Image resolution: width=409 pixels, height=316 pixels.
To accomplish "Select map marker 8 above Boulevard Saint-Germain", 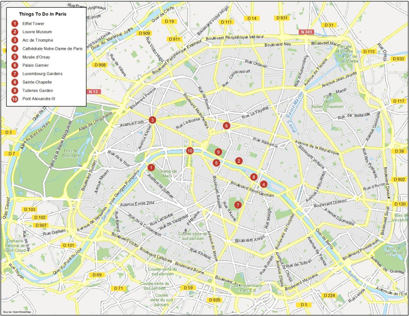I will 254,177.
